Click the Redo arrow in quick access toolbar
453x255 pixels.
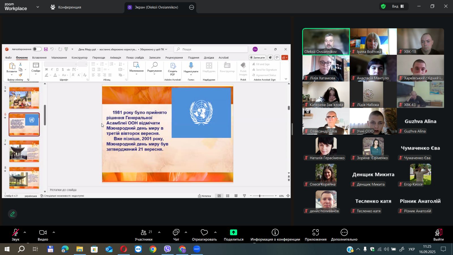(60, 49)
